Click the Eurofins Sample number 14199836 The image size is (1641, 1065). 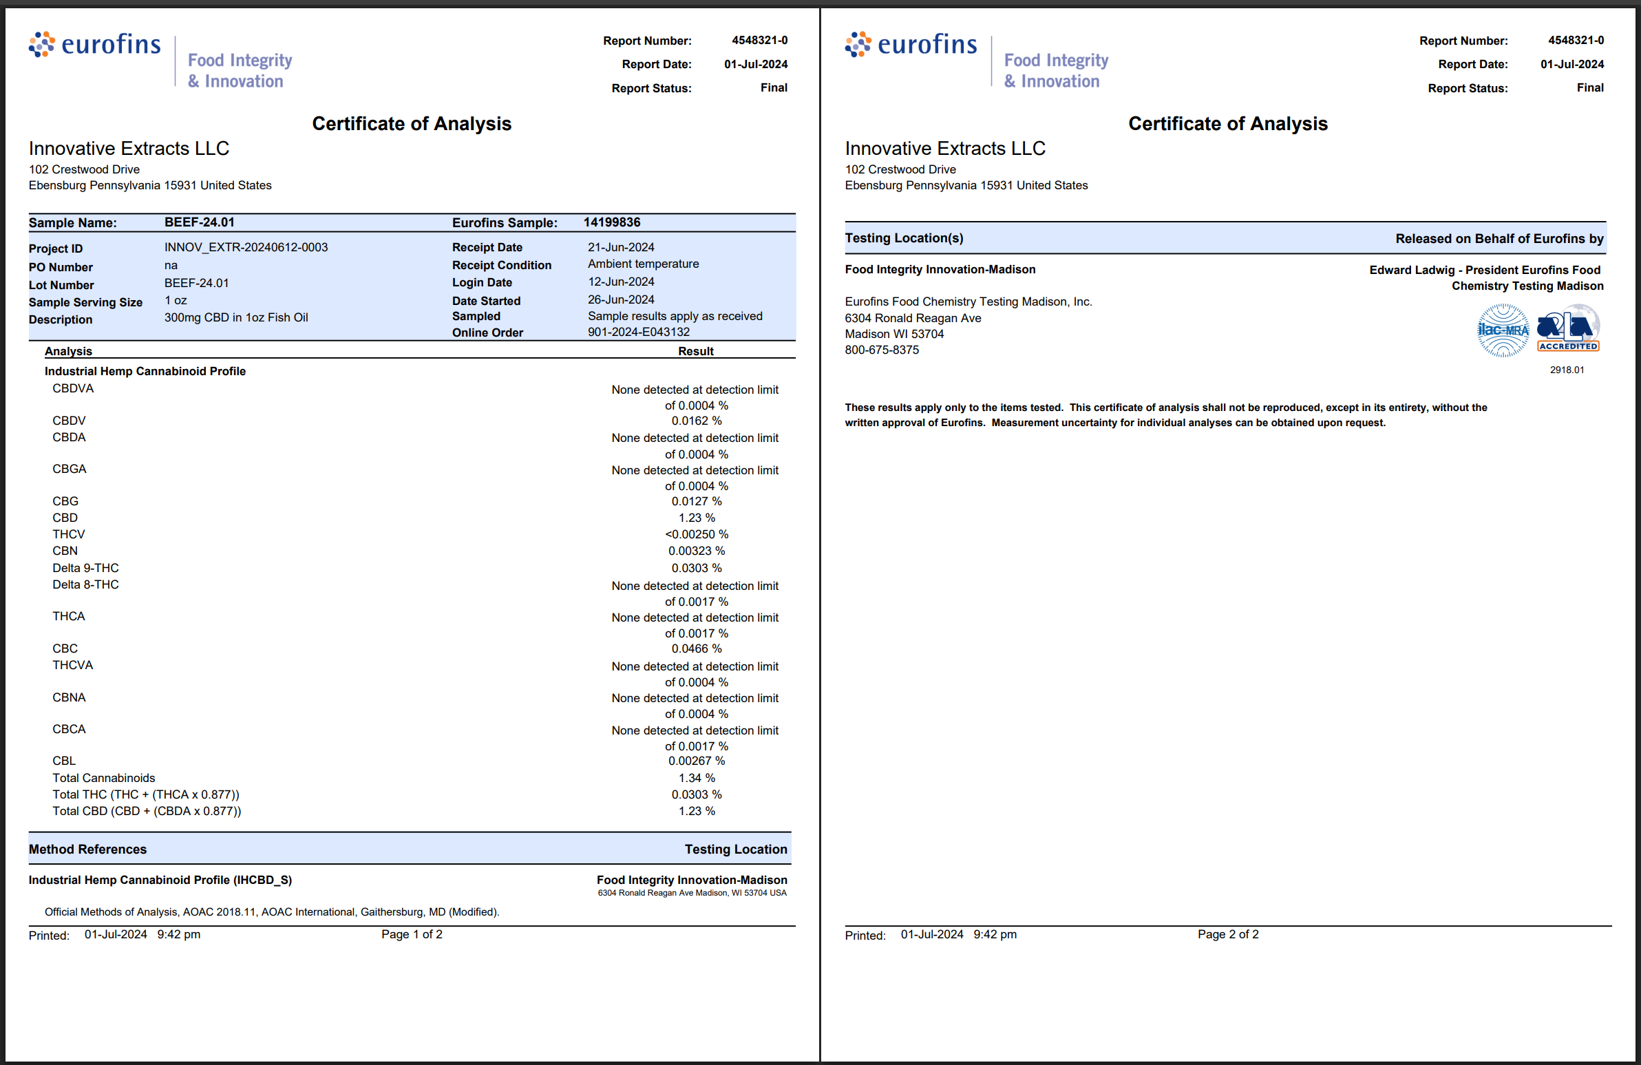click(x=611, y=222)
